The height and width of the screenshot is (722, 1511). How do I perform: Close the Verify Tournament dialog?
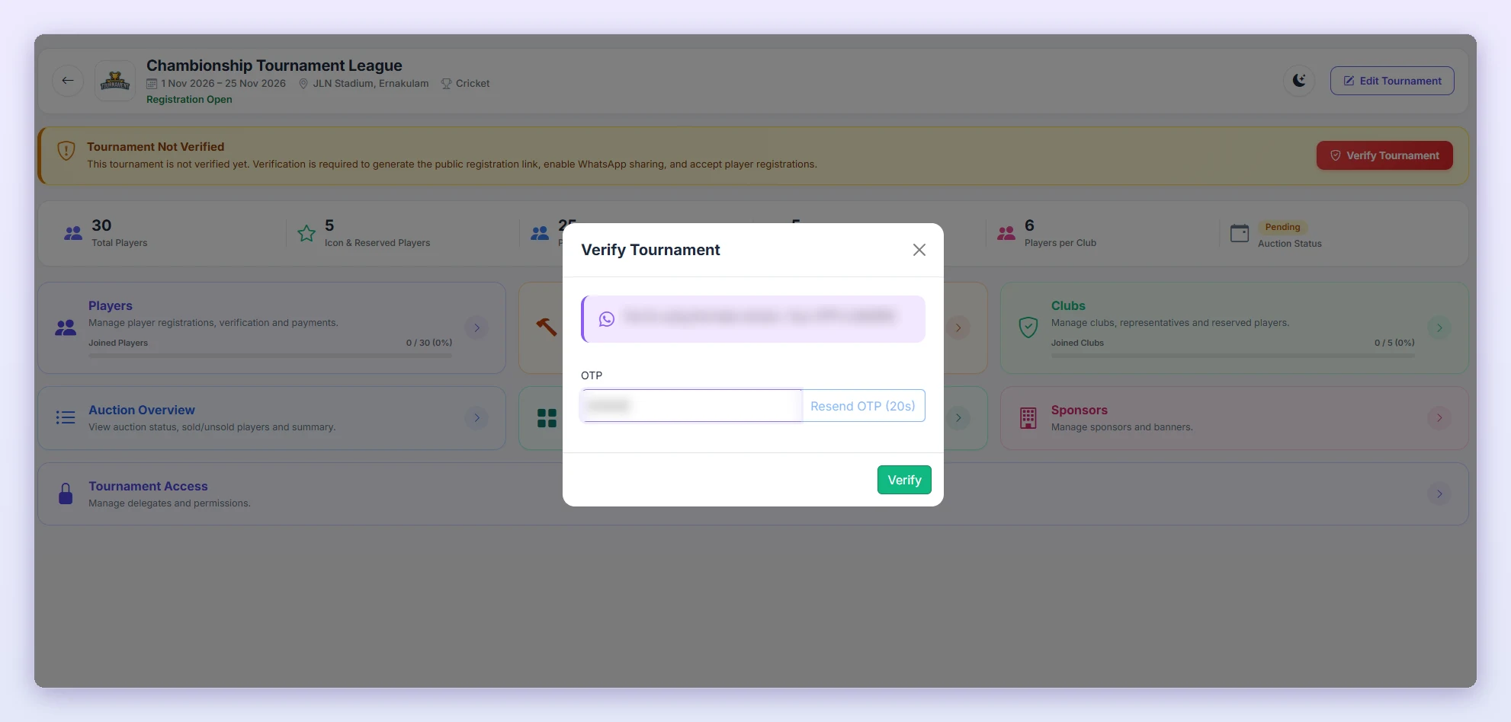click(x=919, y=250)
